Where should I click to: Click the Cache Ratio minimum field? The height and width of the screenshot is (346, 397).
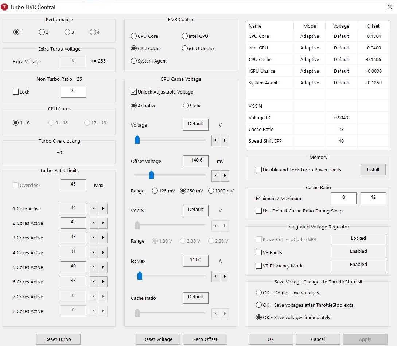point(343,198)
